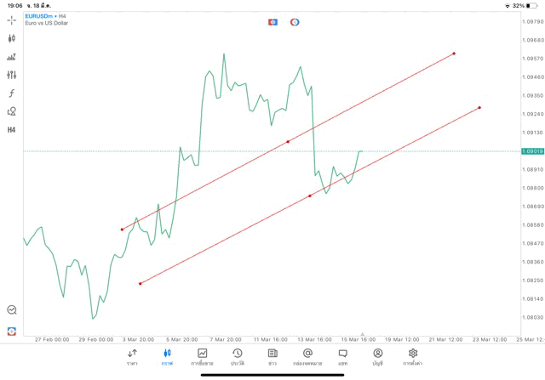Tap the circular red-blue icon at top
This screenshot has height=380, width=545.
[x=295, y=22]
